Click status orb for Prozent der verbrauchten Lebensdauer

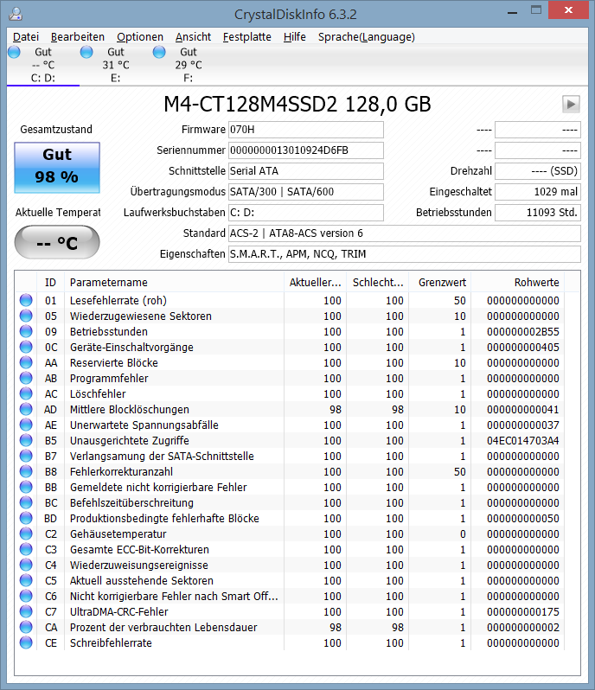click(x=26, y=627)
